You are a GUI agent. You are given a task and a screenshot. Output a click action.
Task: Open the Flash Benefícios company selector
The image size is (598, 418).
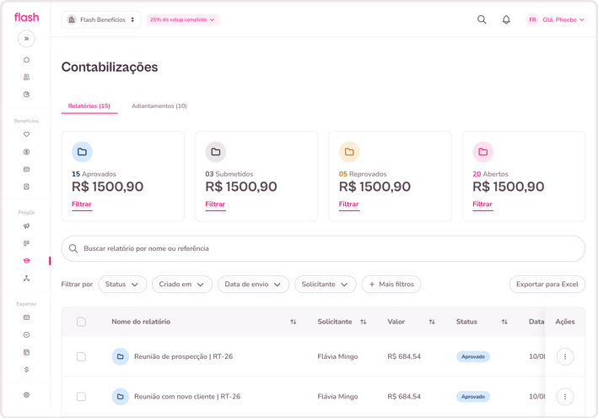101,19
